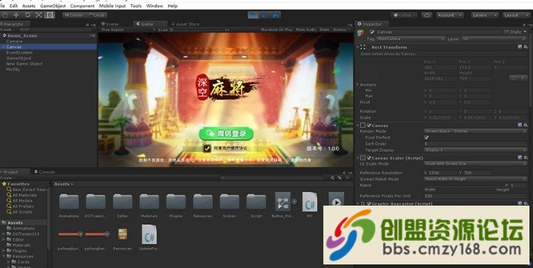Open the Target Display dropdown

click(475, 150)
